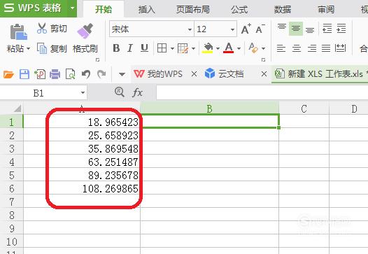The height and width of the screenshot is (254, 368).
Task: Apply red font color
Action: (228, 48)
